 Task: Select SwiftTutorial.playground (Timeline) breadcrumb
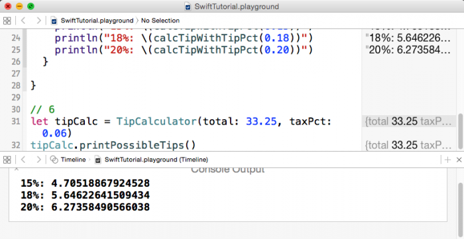point(156,160)
